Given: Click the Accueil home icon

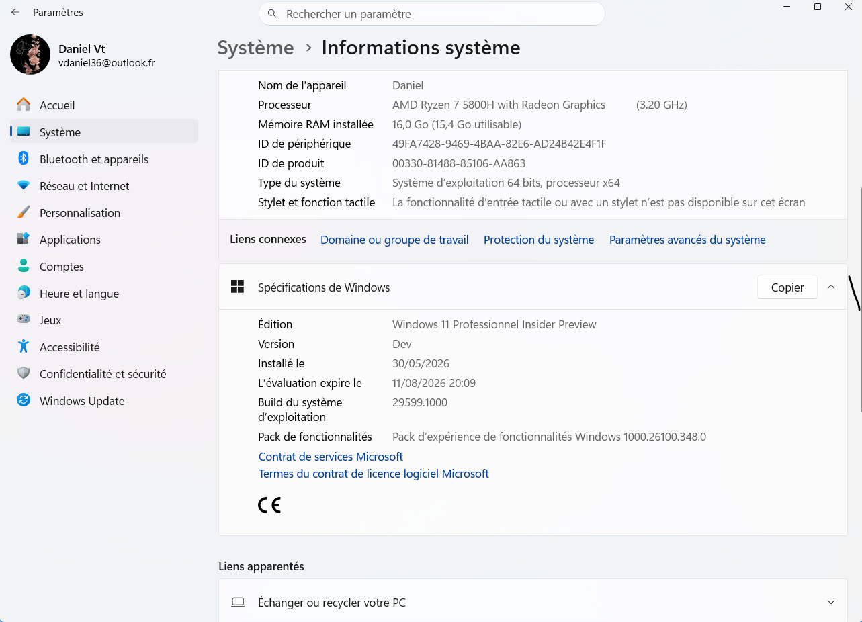Looking at the screenshot, I should pyautogui.click(x=24, y=105).
